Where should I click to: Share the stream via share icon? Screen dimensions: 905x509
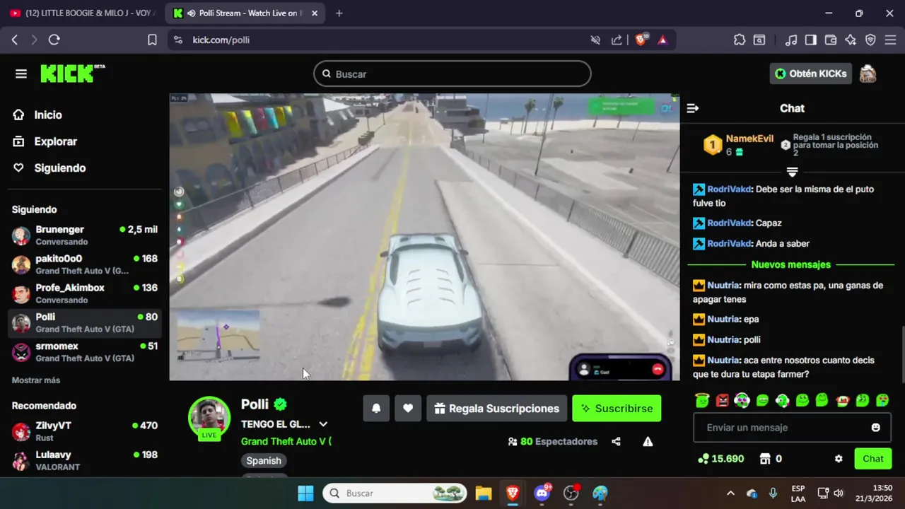616,442
